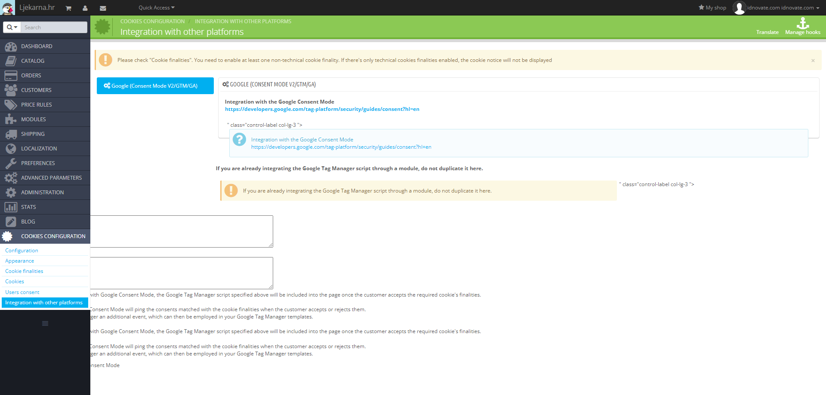Click the warning icon in the top alert
This screenshot has width=826, height=395.
click(x=105, y=60)
